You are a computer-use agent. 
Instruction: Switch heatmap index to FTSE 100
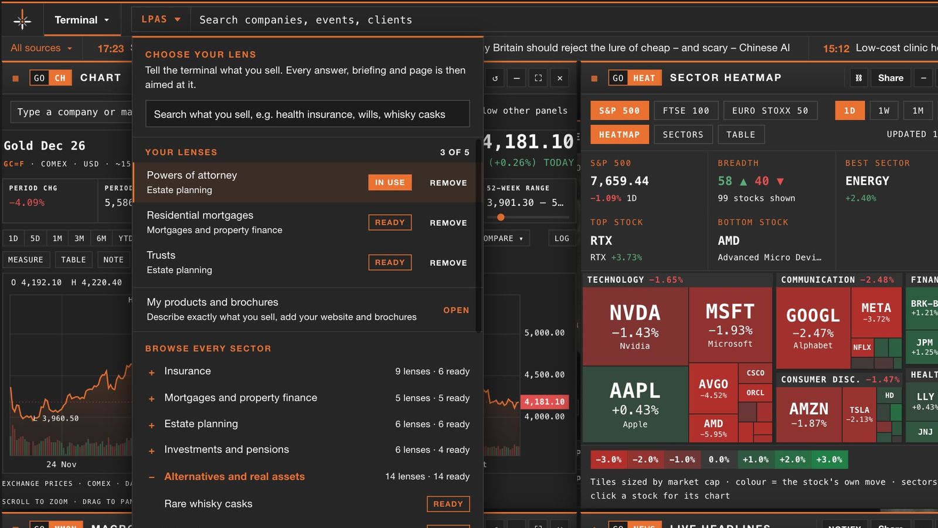pos(685,110)
